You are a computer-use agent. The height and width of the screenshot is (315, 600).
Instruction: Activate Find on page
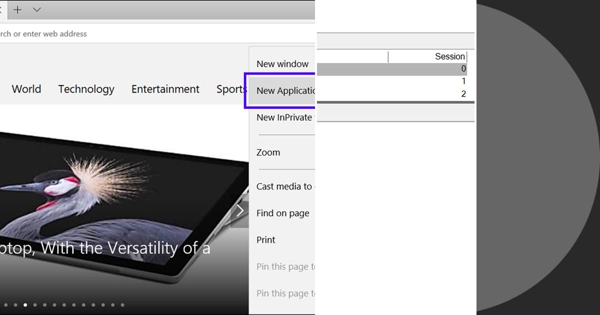pyautogui.click(x=282, y=213)
